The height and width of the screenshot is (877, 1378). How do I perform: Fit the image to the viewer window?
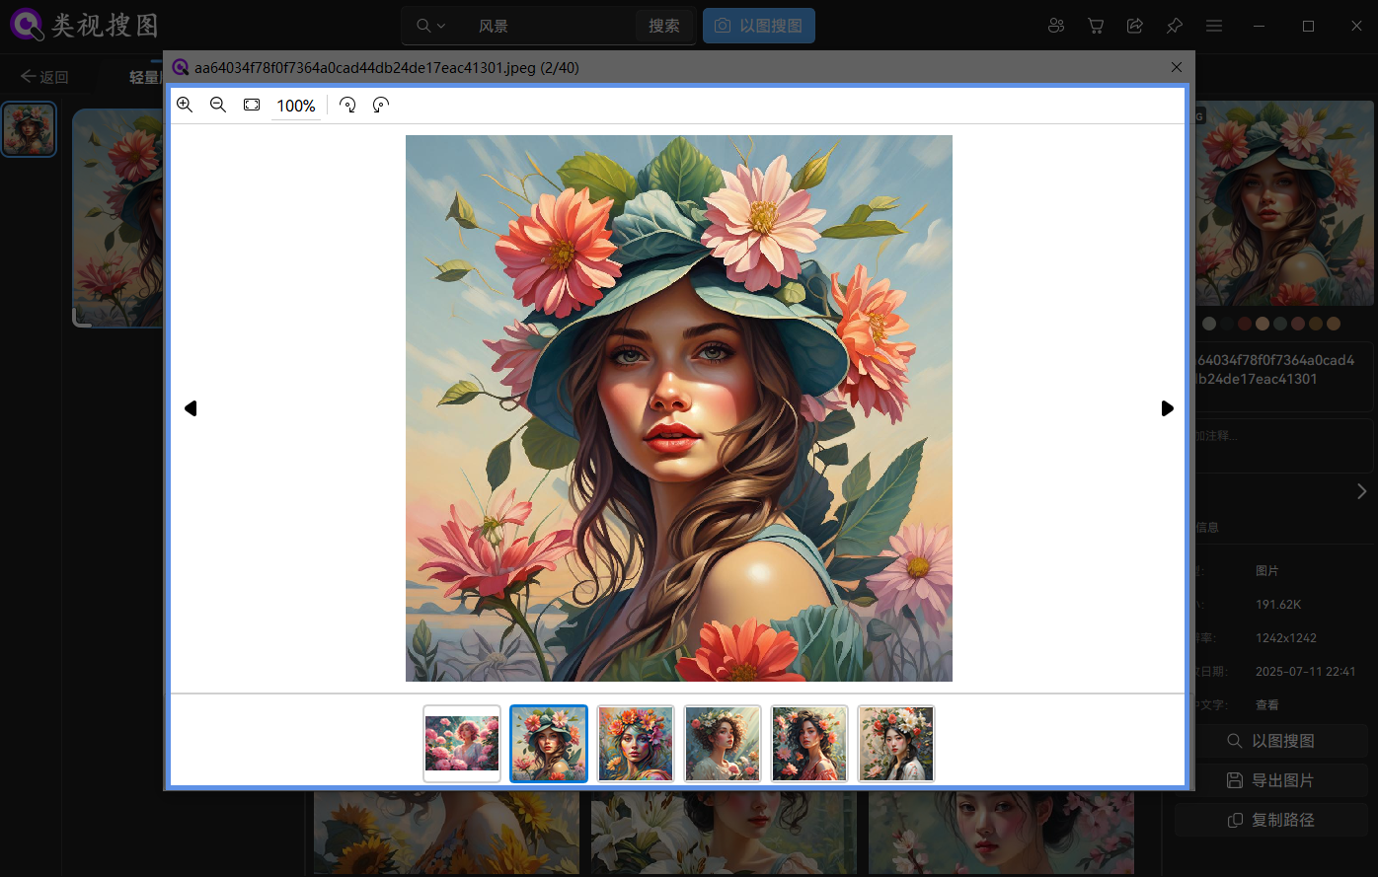pyautogui.click(x=252, y=105)
